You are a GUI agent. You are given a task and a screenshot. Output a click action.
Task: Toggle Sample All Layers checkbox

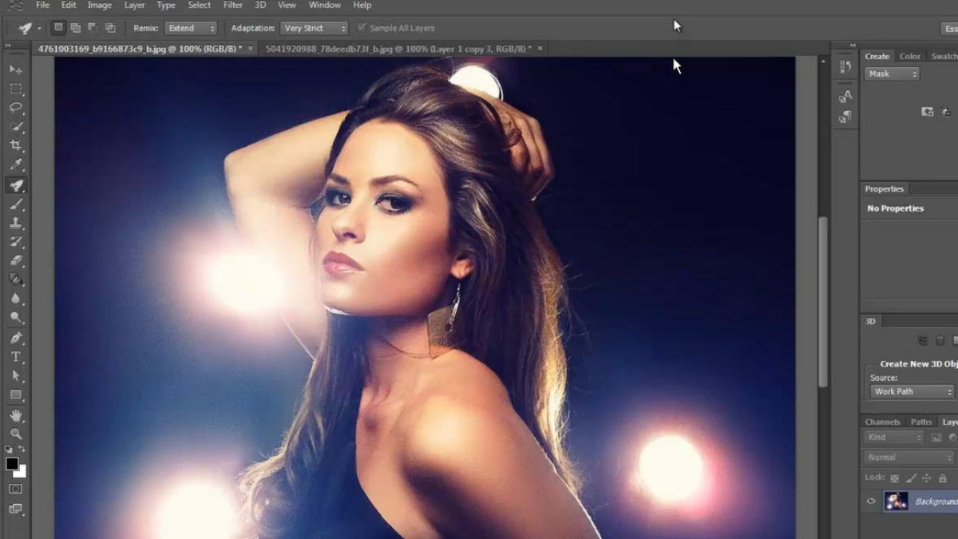coord(362,28)
